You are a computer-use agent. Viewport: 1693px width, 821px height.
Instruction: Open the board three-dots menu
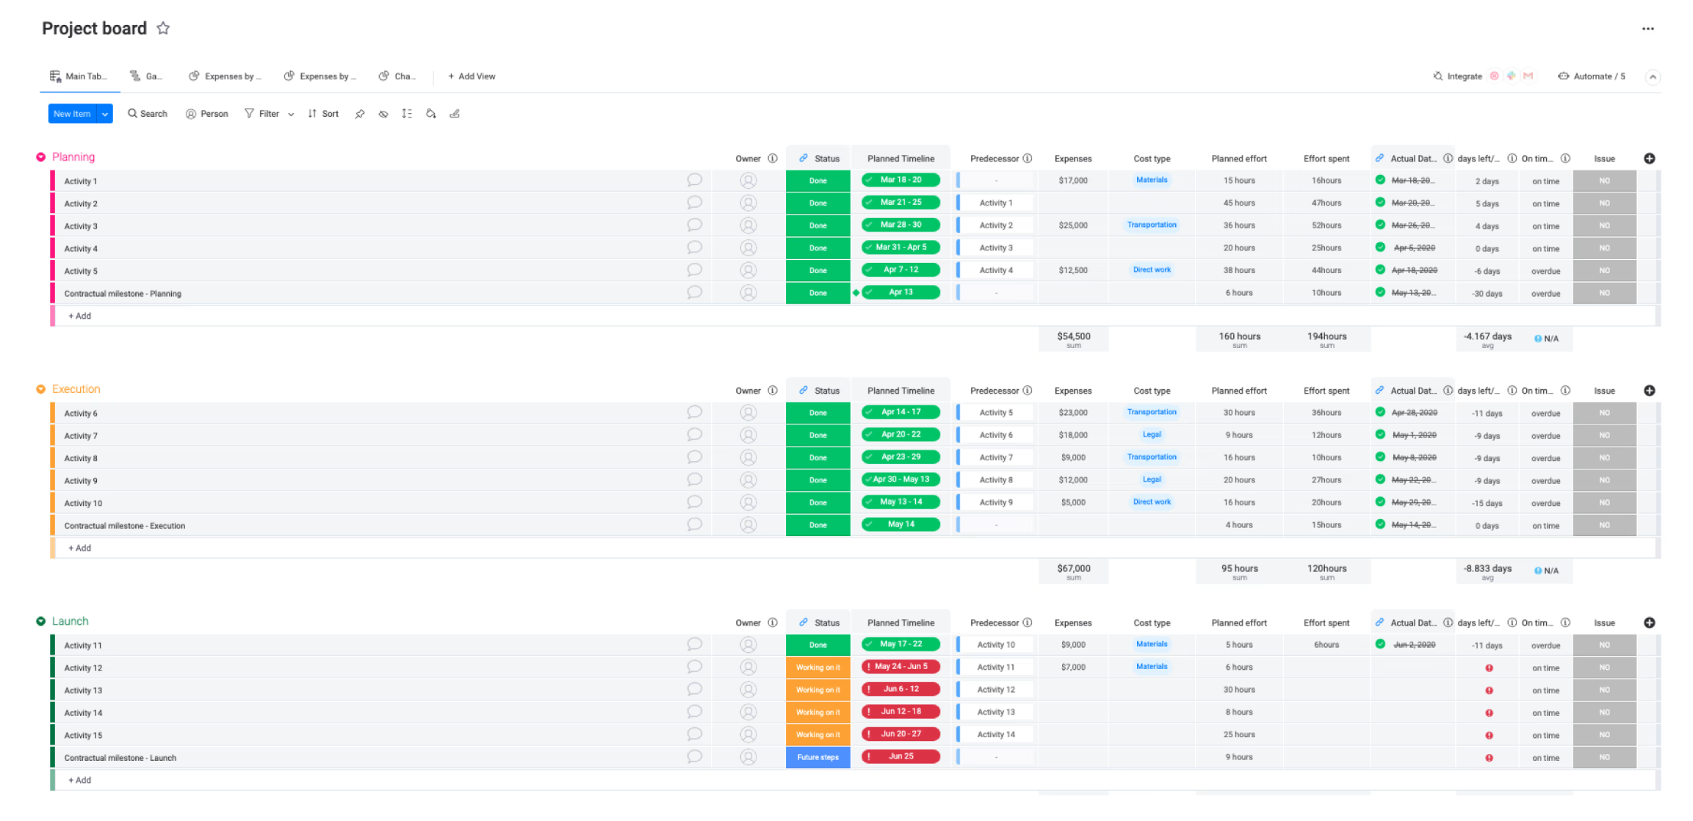(1647, 29)
